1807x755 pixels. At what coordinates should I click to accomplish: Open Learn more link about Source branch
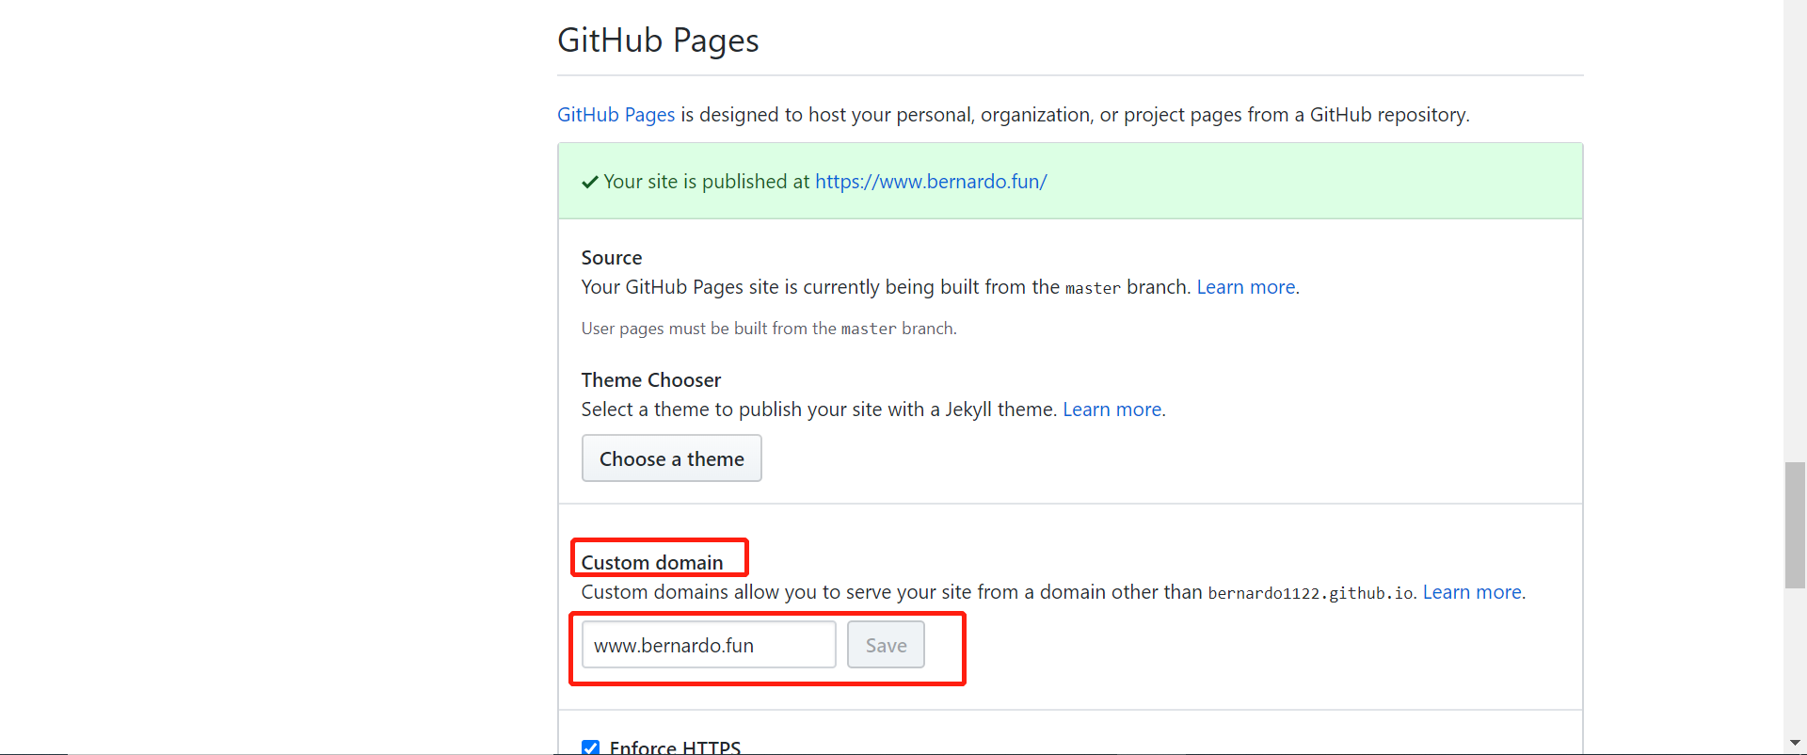tap(1245, 287)
